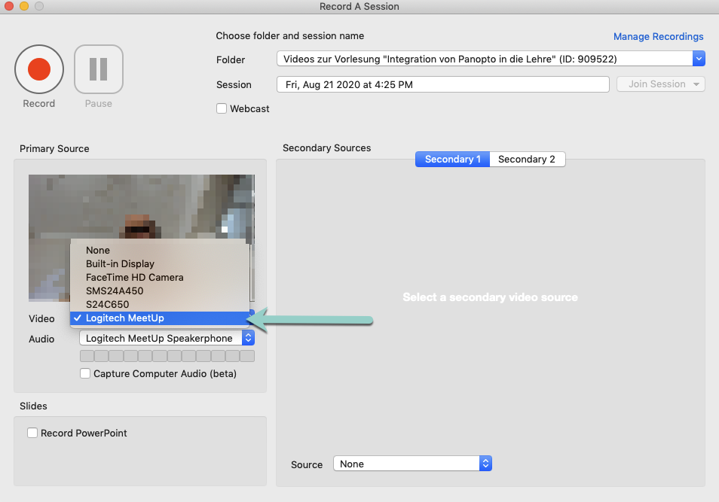Select Built-in Display as video source
This screenshot has height=502, width=719.
[120, 264]
